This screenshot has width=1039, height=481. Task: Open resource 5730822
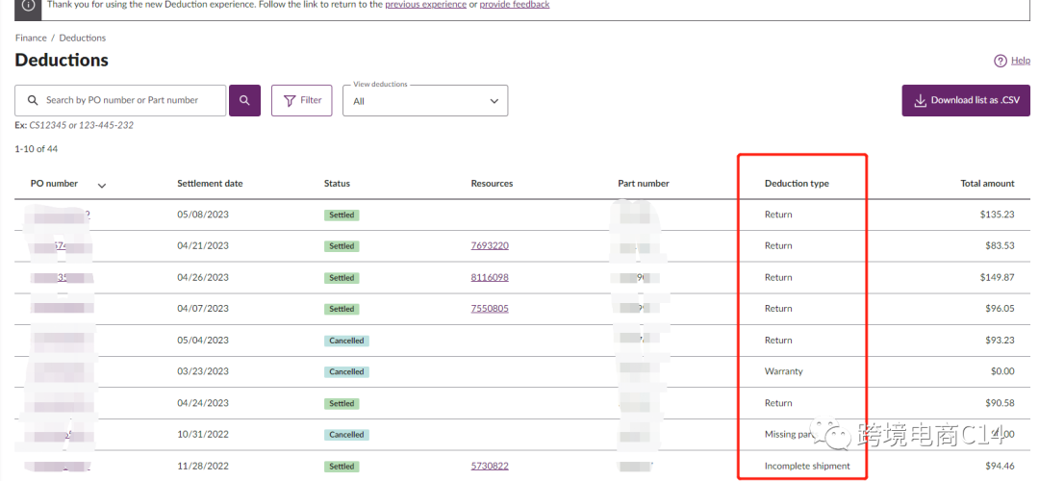[490, 467]
